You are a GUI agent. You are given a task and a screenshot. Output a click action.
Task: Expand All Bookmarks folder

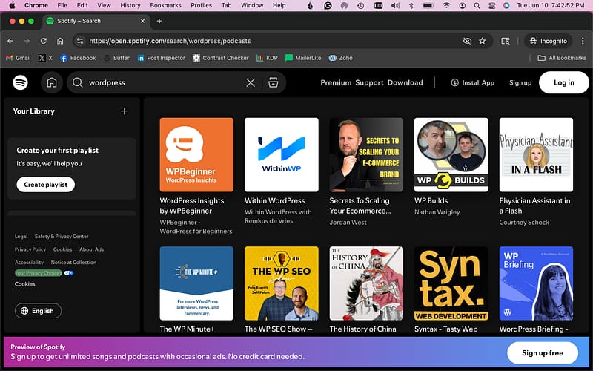pos(562,58)
